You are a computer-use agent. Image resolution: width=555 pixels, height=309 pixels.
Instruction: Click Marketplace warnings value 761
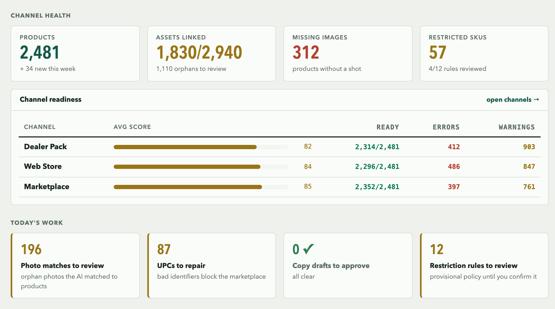point(529,187)
